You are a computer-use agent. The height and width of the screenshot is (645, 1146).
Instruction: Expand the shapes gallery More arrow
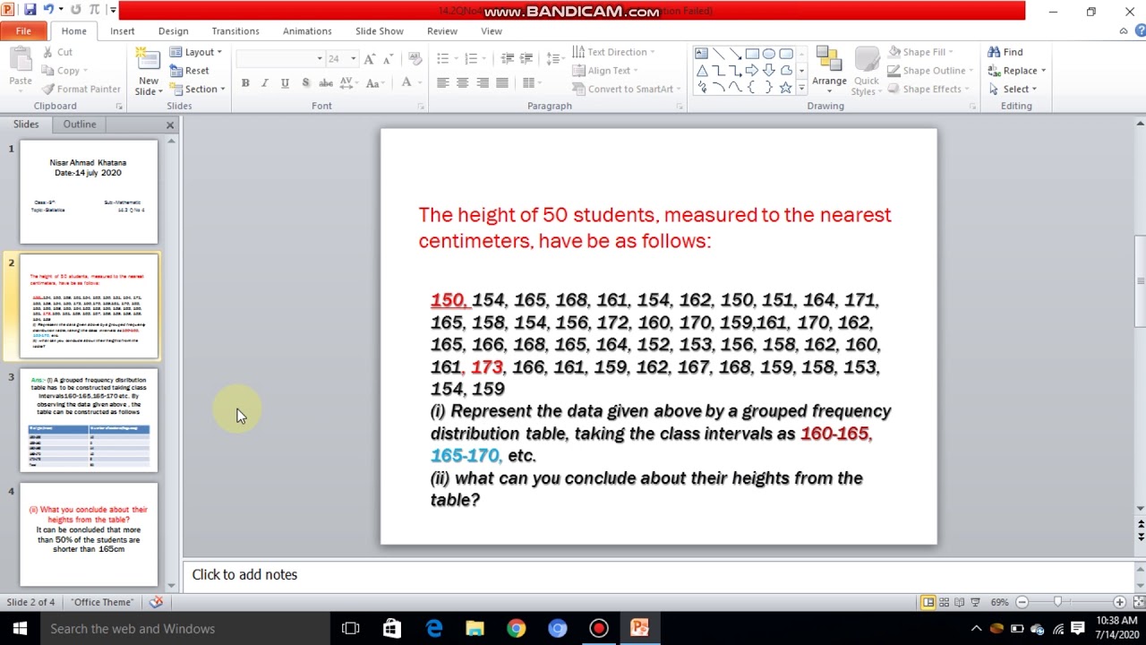point(801,88)
